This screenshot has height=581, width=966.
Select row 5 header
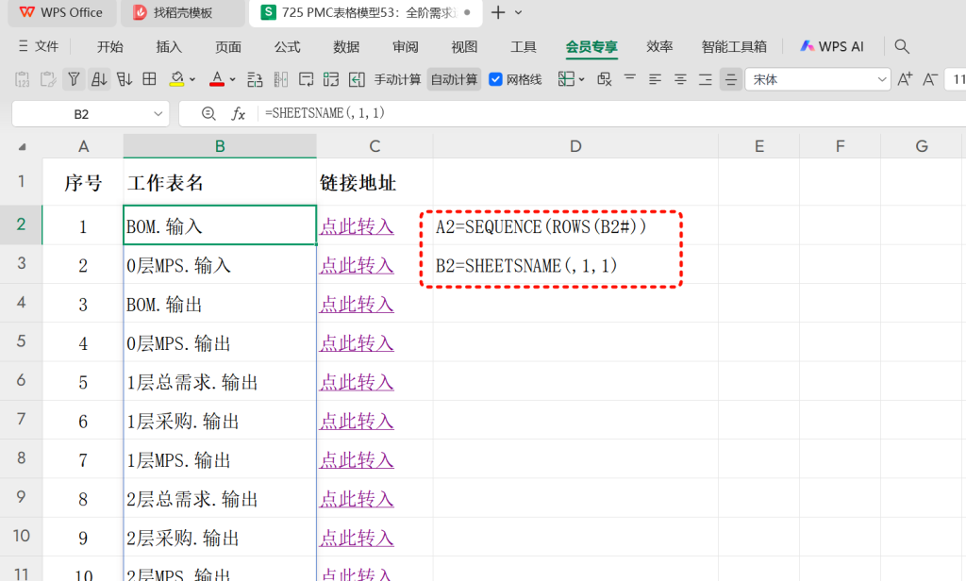click(x=21, y=341)
